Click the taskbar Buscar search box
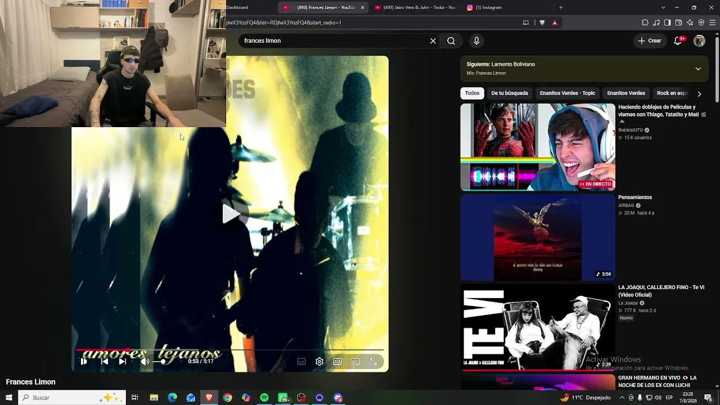 click(72, 398)
